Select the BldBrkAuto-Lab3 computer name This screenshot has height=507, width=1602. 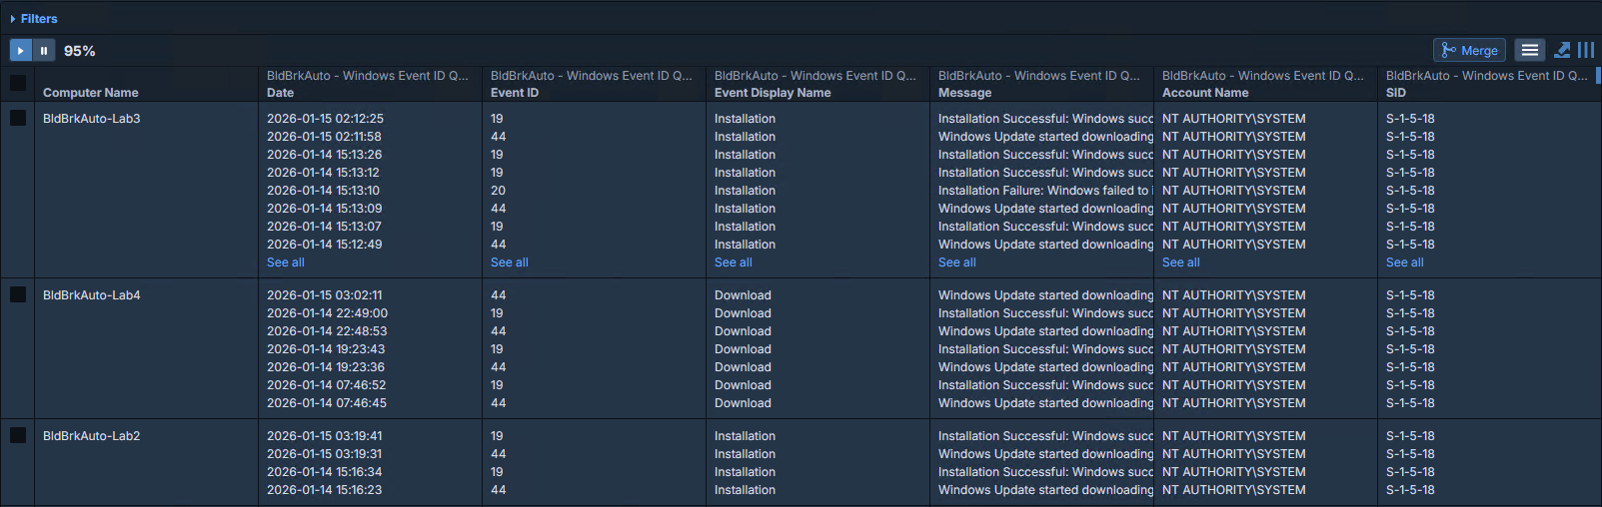[92, 119]
